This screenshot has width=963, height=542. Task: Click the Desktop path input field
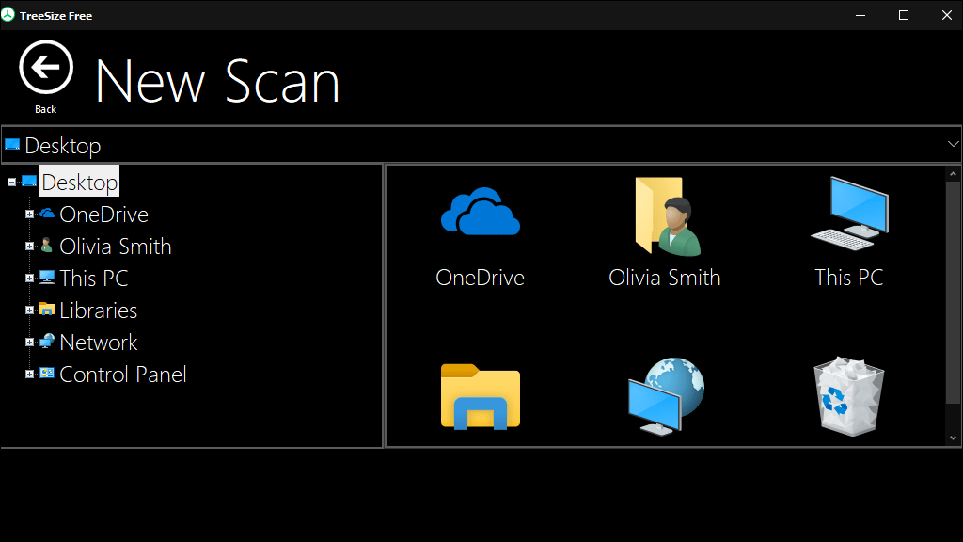(481, 145)
